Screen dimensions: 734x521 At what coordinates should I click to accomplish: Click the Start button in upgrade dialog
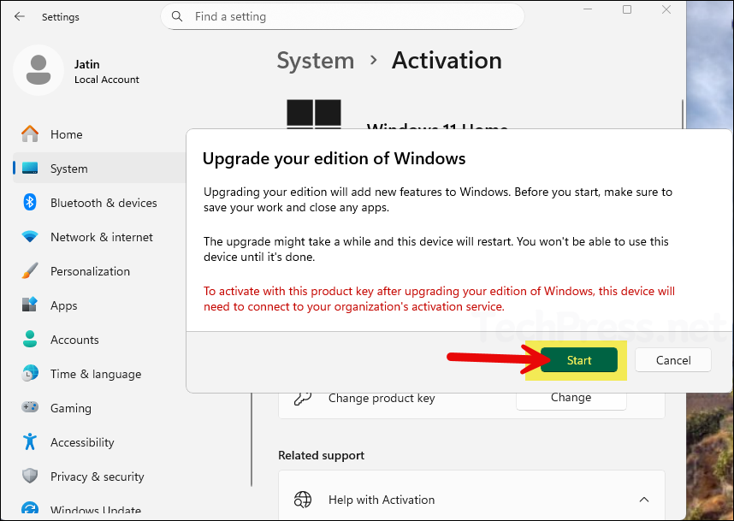578,360
